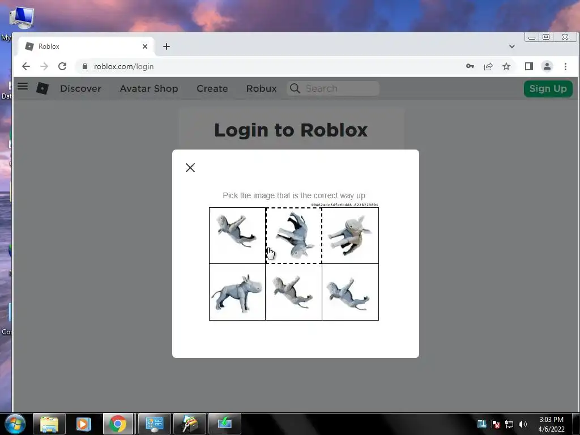
Task: Click the Chrome taskbar icon
Action: tap(118, 424)
